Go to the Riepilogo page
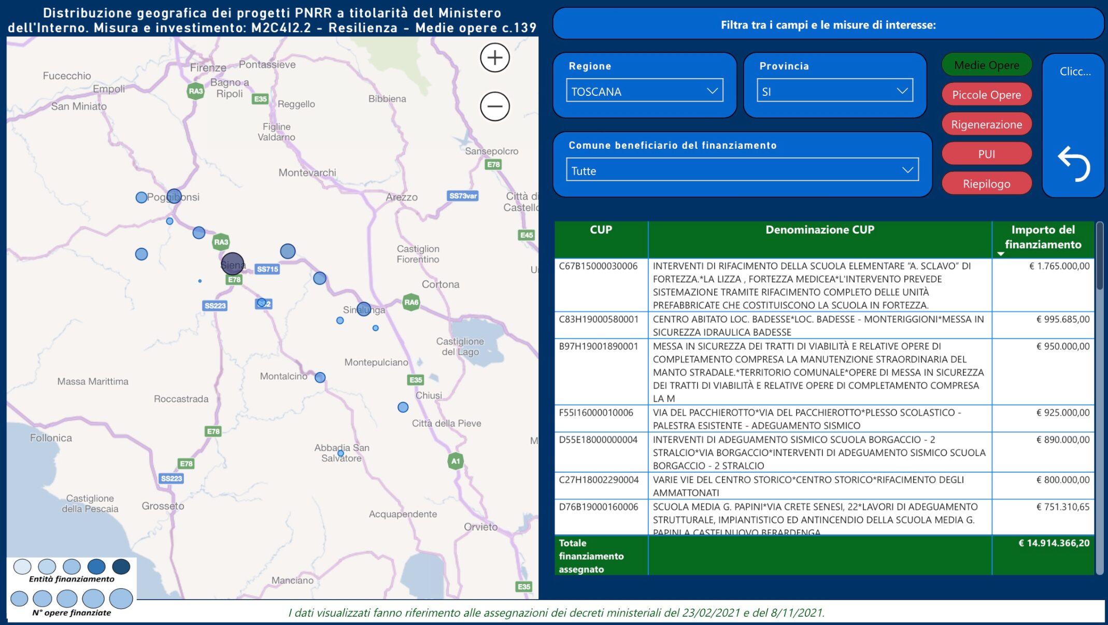 tap(987, 183)
